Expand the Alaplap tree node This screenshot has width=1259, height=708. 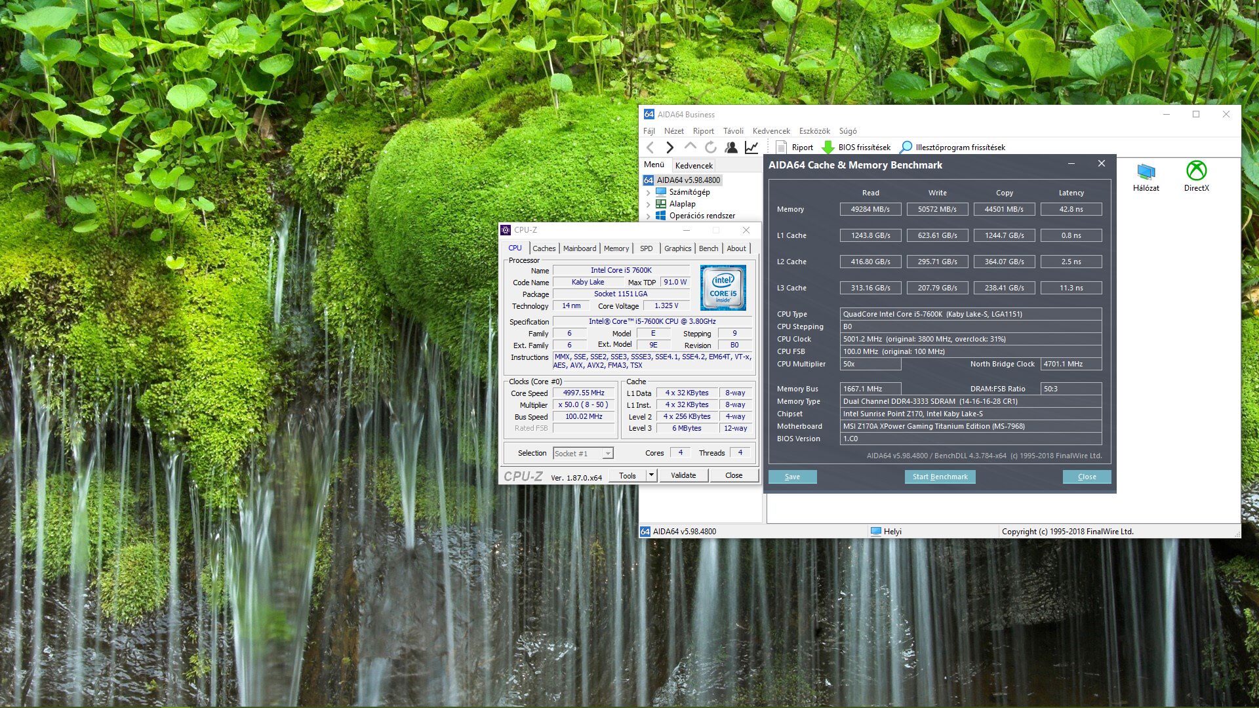coord(649,205)
